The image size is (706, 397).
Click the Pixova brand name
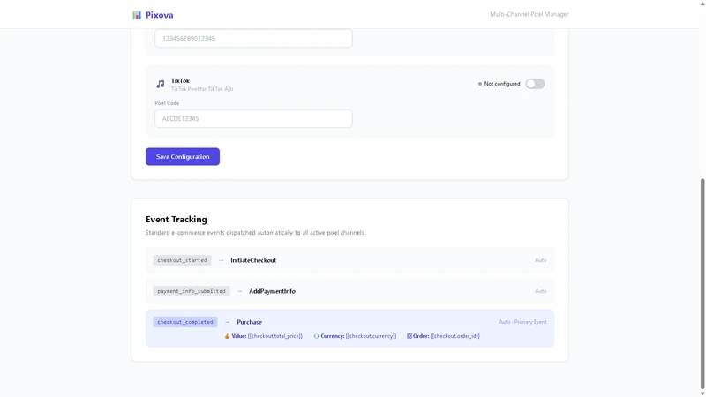[x=160, y=15]
